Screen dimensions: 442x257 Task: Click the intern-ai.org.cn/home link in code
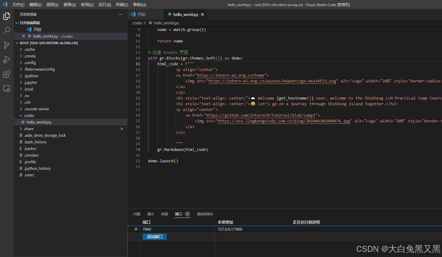(x=231, y=75)
